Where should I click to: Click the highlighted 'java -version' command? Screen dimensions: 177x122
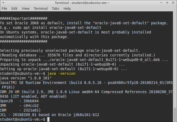[x=61, y=73]
